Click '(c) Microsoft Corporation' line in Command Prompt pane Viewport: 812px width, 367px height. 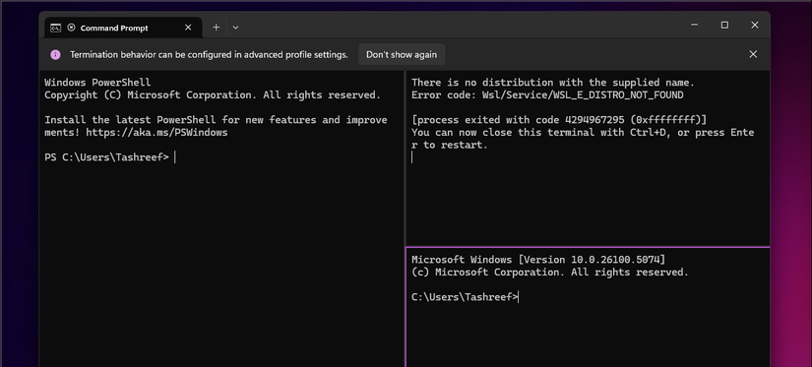[550, 273]
